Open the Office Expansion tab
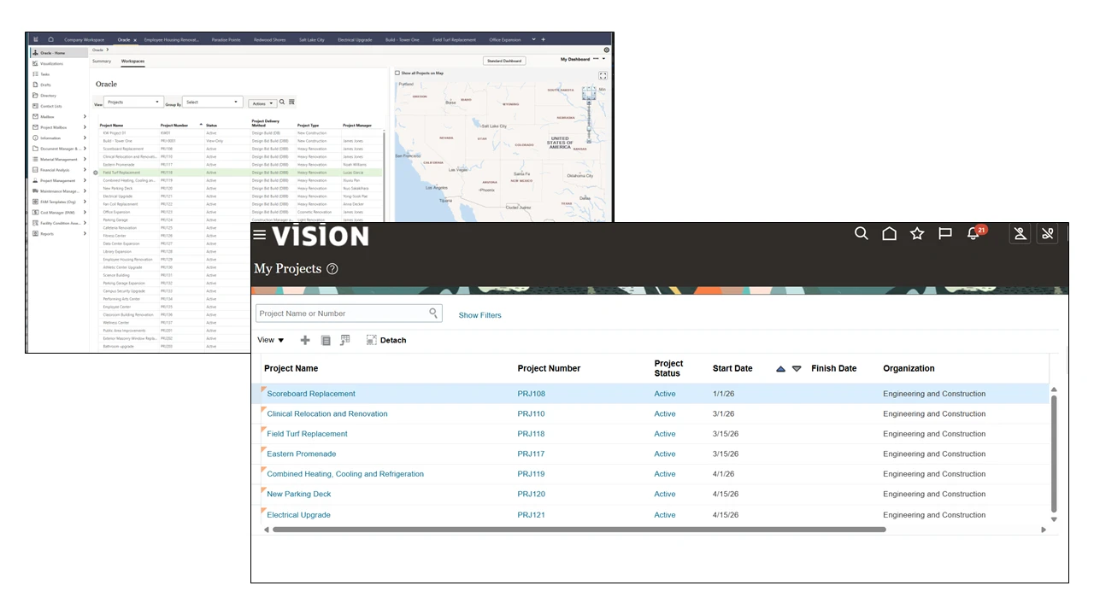 [505, 40]
